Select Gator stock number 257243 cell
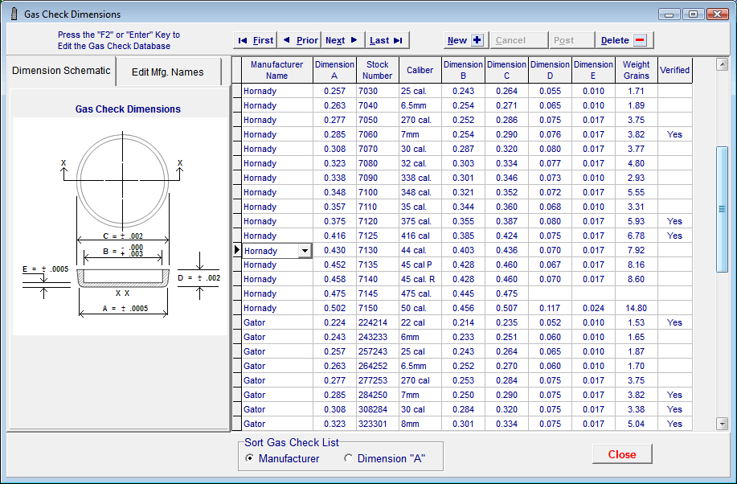 tap(378, 352)
